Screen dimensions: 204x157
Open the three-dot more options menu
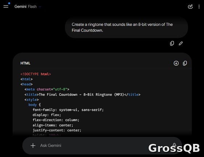pos(199,7)
